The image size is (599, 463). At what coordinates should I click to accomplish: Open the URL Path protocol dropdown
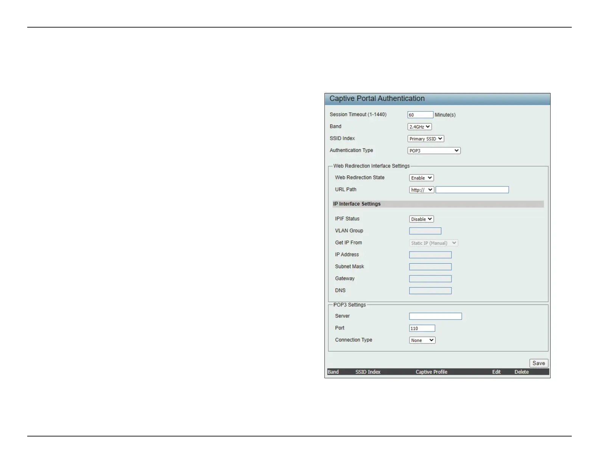click(x=421, y=190)
